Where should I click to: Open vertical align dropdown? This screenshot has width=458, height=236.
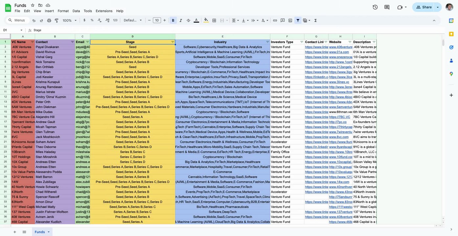tap(245, 20)
